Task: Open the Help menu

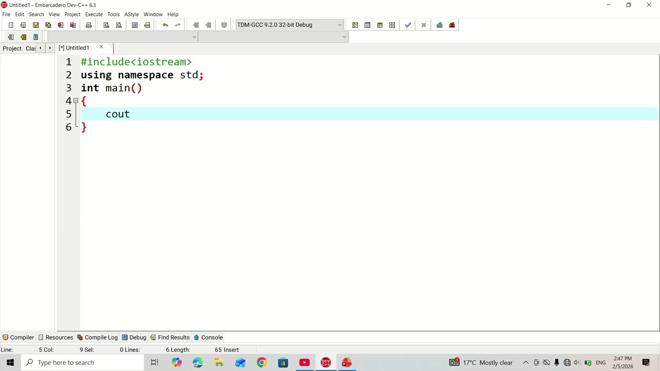Action: (x=173, y=14)
